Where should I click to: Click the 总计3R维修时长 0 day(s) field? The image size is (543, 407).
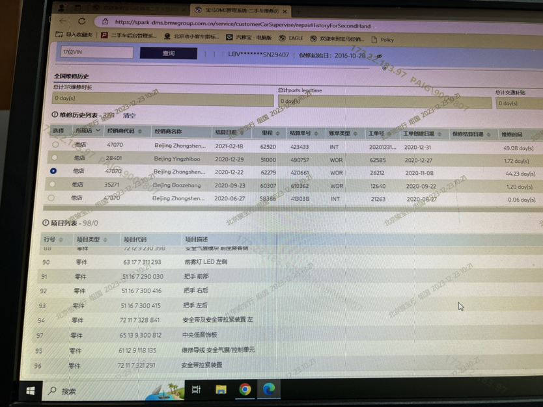click(163, 99)
